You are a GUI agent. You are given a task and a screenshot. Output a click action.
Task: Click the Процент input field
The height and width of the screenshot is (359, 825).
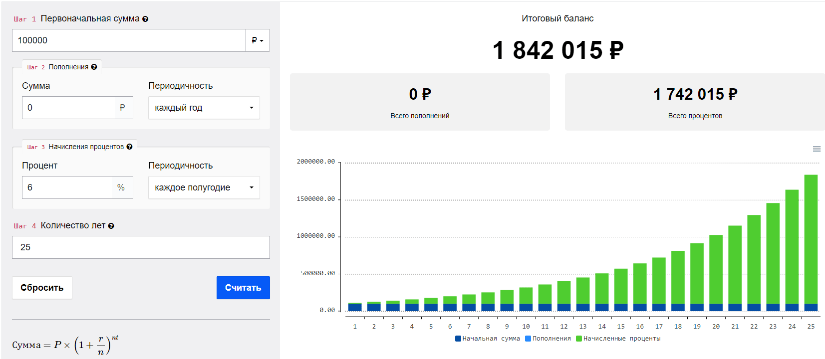click(68, 187)
